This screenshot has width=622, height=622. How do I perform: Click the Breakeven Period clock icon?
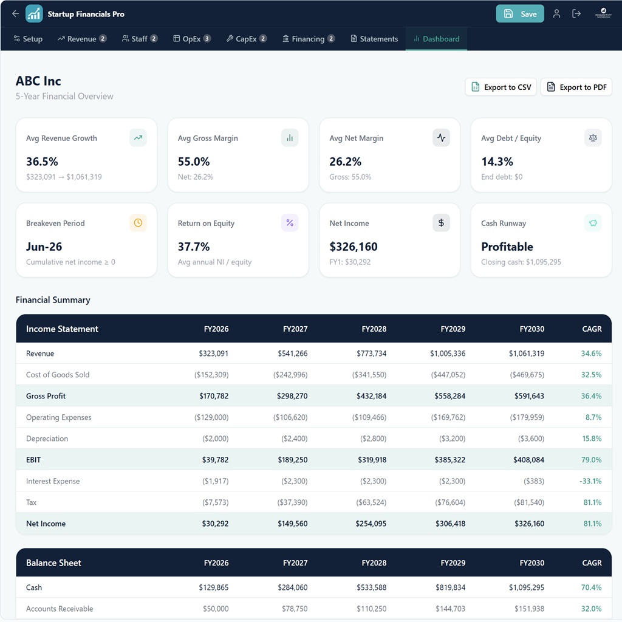138,223
